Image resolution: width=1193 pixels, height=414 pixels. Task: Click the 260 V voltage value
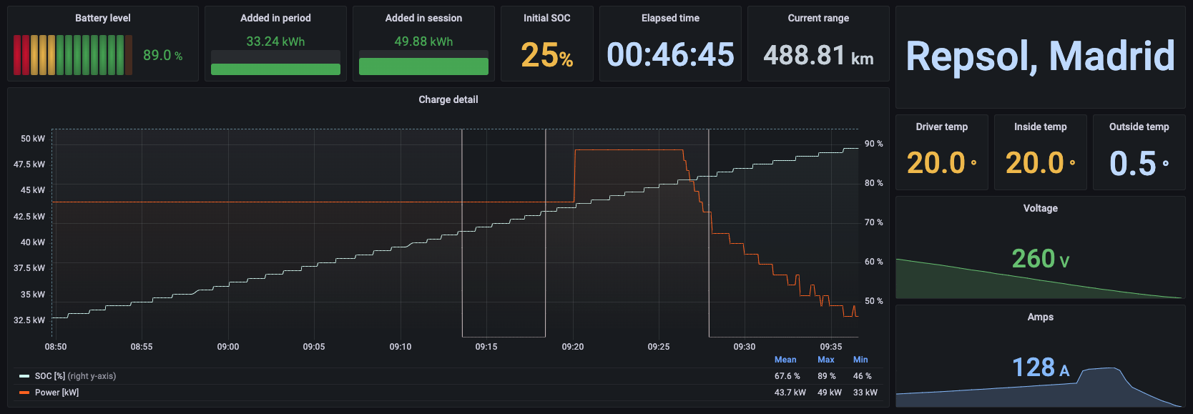click(1040, 258)
